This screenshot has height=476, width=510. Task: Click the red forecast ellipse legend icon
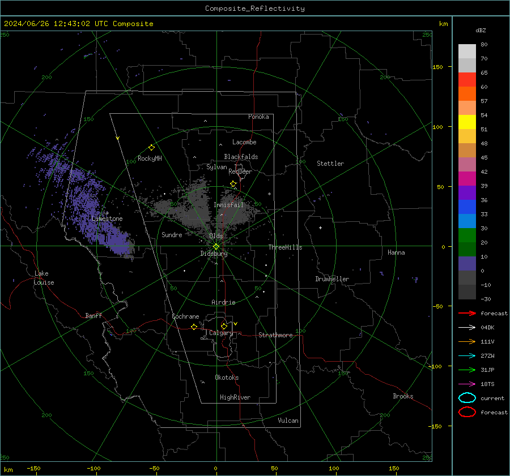pos(467,412)
